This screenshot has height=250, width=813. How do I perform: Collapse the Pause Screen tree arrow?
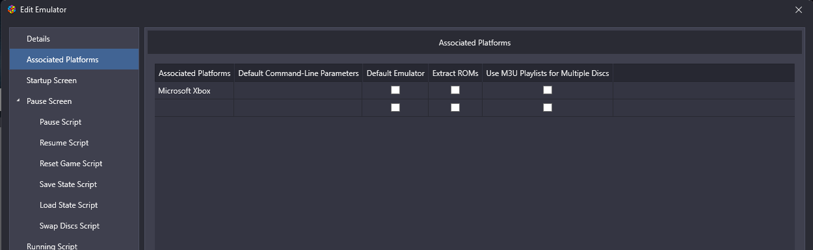18,101
